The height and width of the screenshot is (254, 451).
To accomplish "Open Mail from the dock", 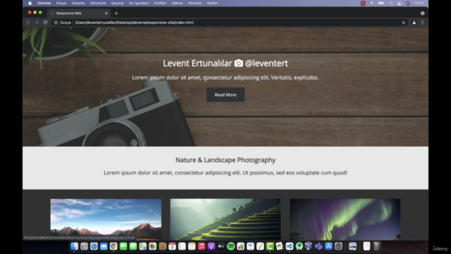I will [x=104, y=246].
